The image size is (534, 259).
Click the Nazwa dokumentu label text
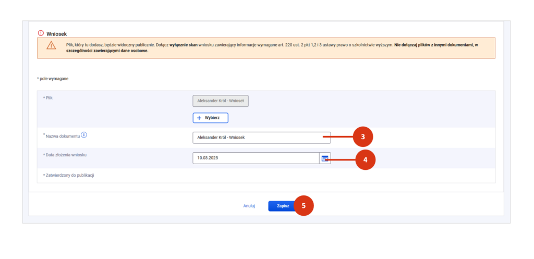click(x=63, y=135)
